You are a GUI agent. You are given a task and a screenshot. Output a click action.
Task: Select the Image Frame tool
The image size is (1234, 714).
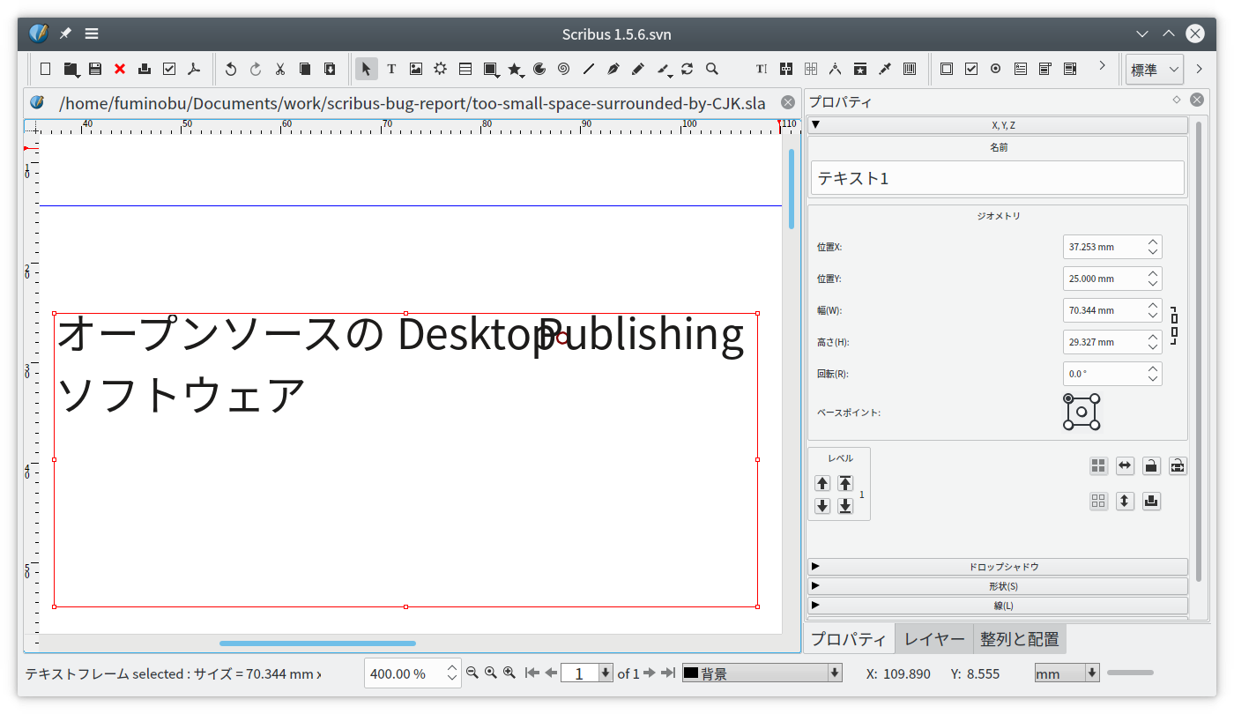[x=416, y=69]
